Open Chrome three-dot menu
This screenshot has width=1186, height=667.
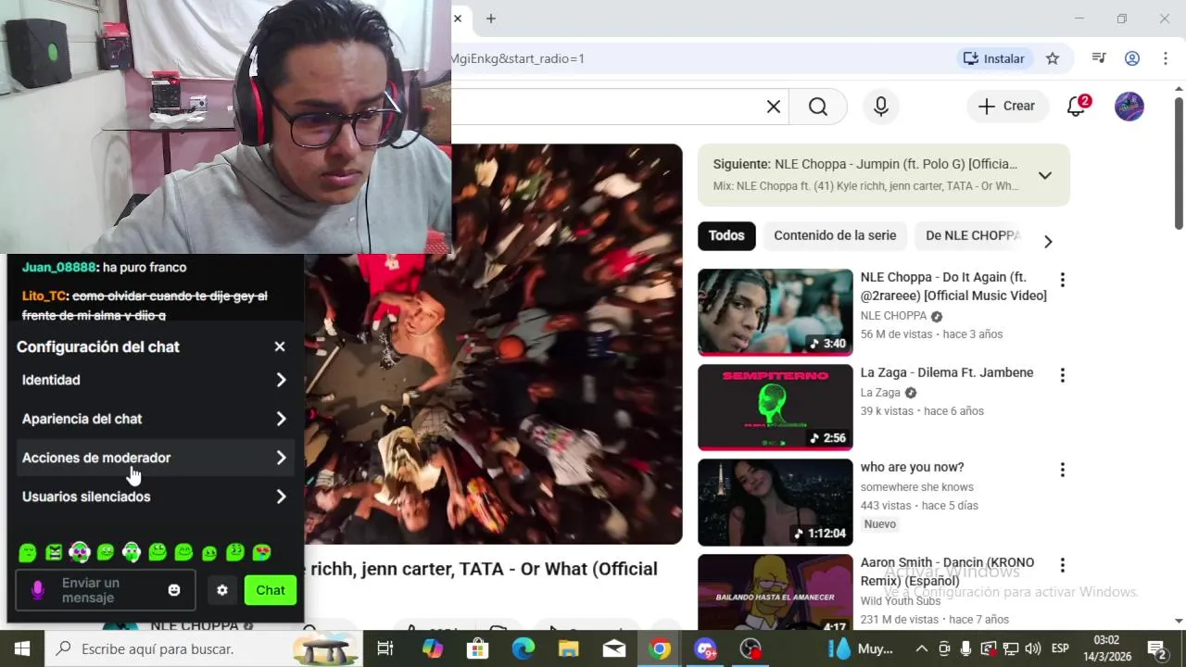click(1165, 58)
